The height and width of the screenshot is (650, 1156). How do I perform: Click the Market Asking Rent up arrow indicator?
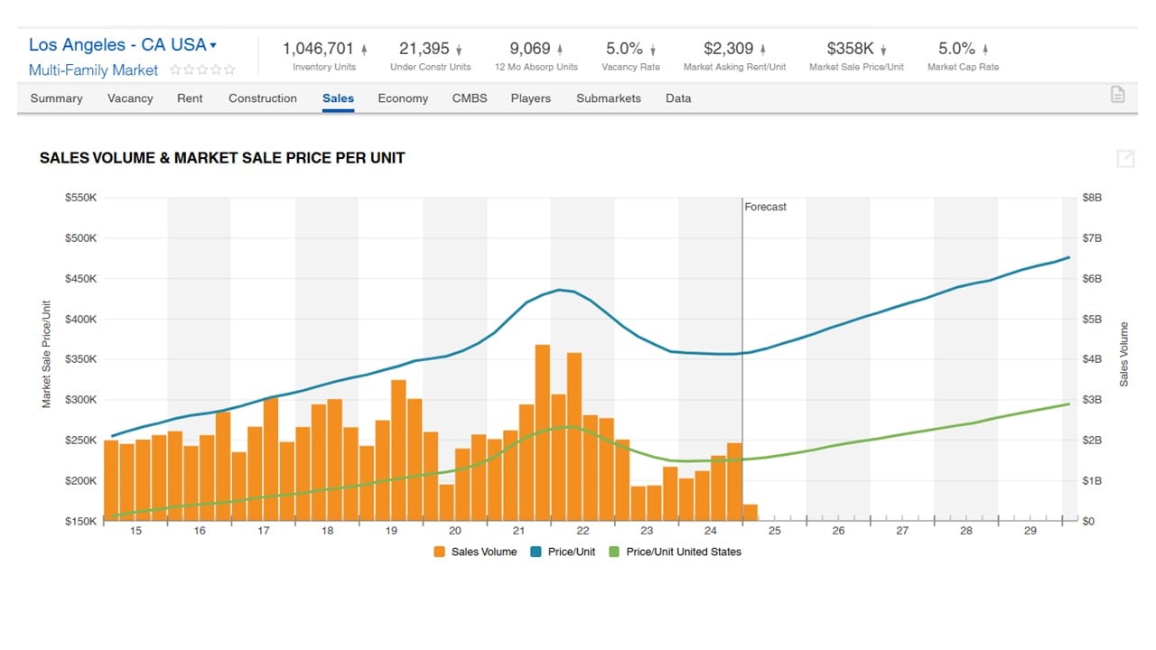click(x=762, y=50)
